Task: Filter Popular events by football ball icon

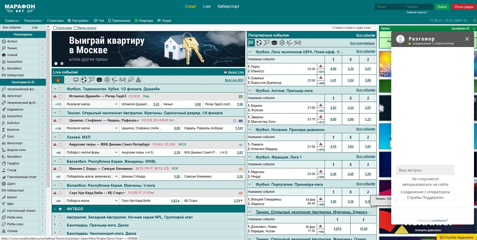Action: (259, 43)
